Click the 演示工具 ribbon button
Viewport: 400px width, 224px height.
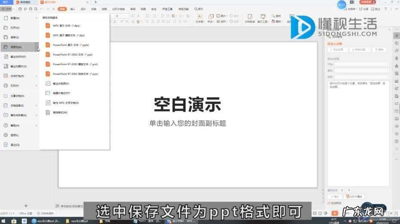click(263, 18)
